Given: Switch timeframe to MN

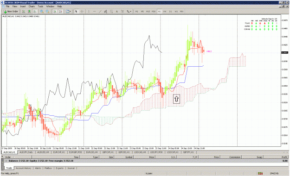Looking at the screenshot, I should [181, 12].
